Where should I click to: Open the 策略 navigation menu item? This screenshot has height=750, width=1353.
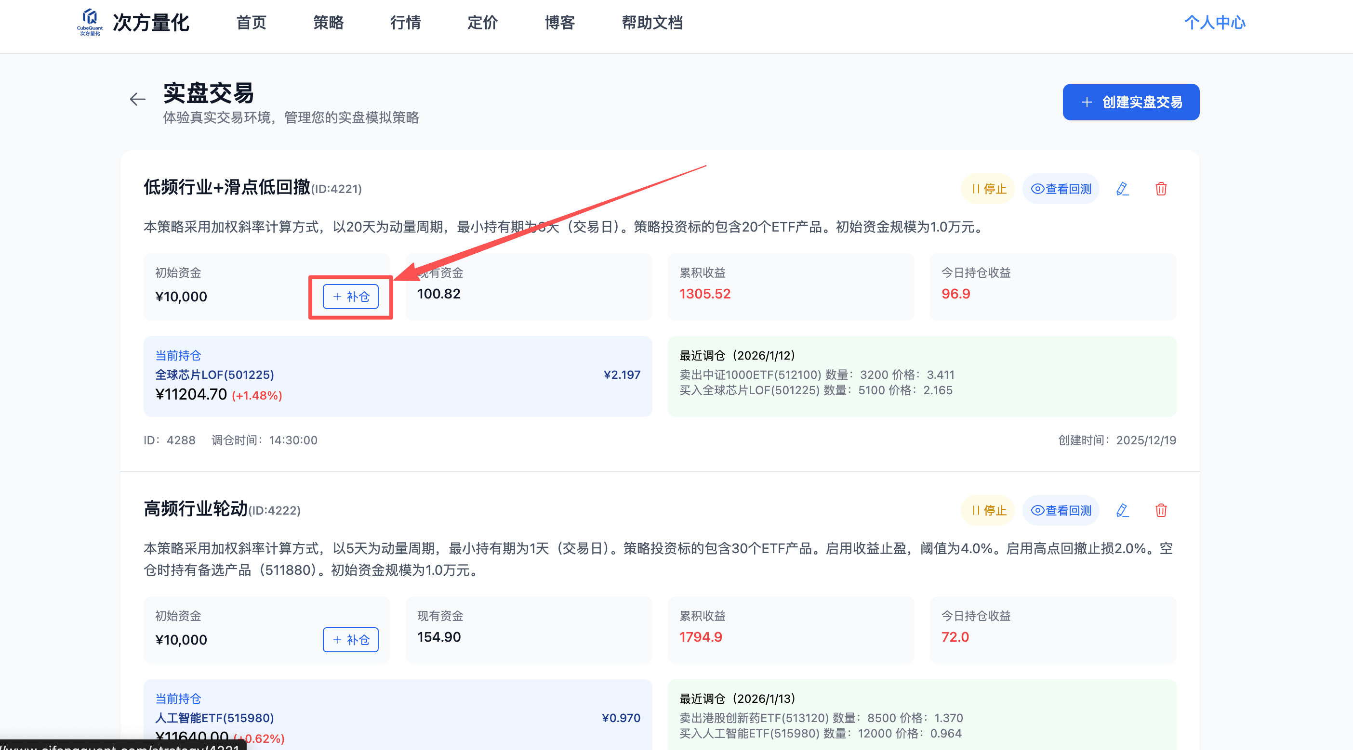tap(328, 23)
